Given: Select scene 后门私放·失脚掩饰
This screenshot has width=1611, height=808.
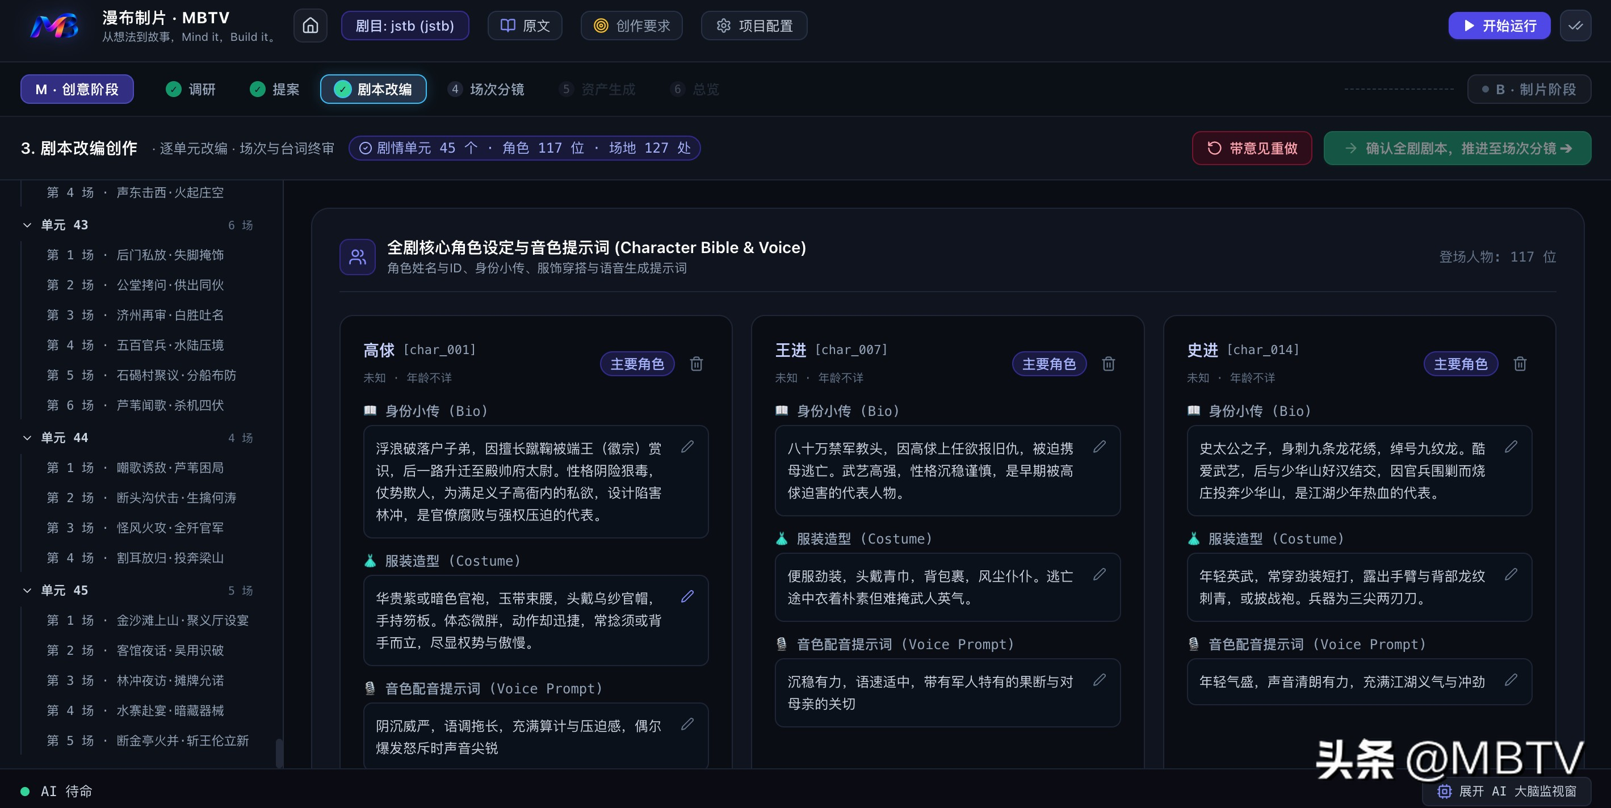Looking at the screenshot, I should coord(136,255).
